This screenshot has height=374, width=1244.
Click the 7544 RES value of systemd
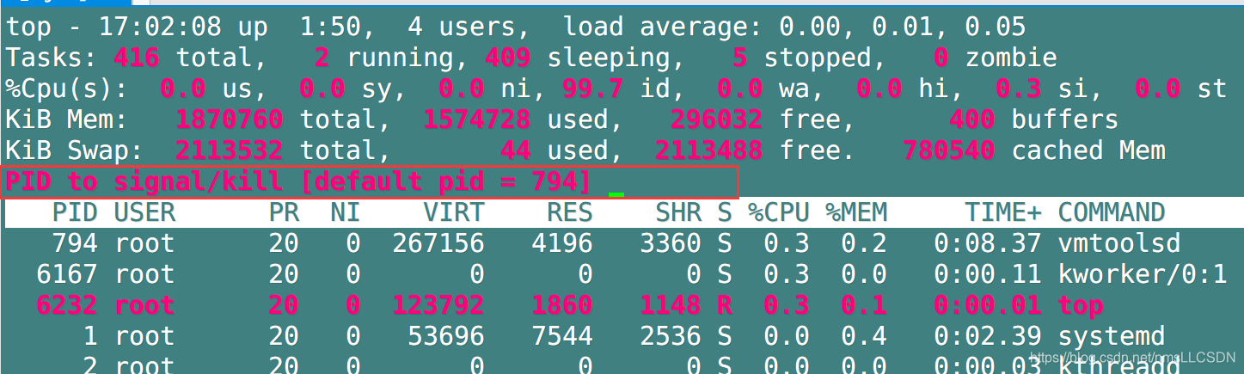[562, 335]
